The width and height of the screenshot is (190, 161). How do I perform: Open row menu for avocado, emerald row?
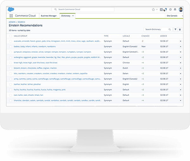[x=180, y=41]
